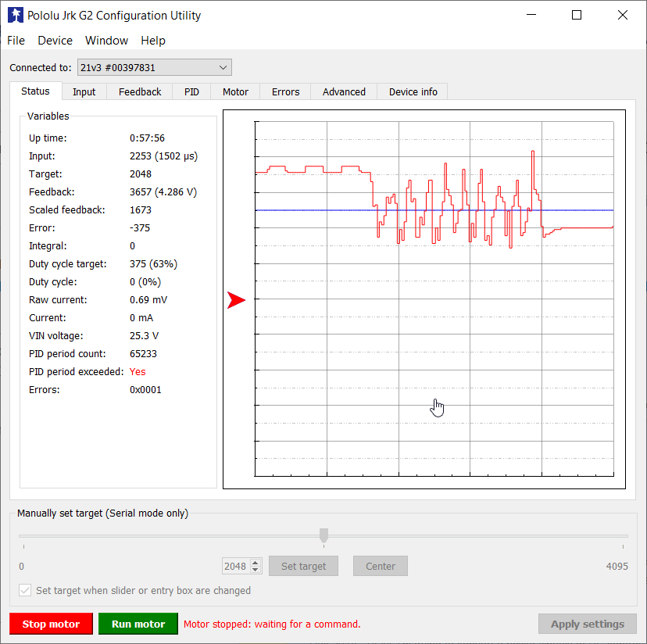
Task: Show the Device info tab
Action: (x=413, y=92)
